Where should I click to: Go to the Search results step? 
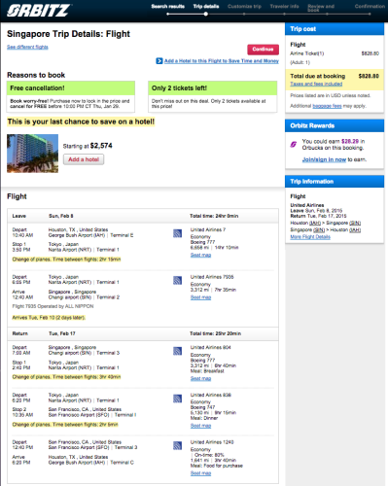click(x=168, y=6)
